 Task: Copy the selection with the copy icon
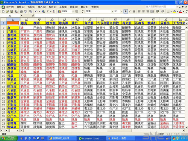pos(31,12)
